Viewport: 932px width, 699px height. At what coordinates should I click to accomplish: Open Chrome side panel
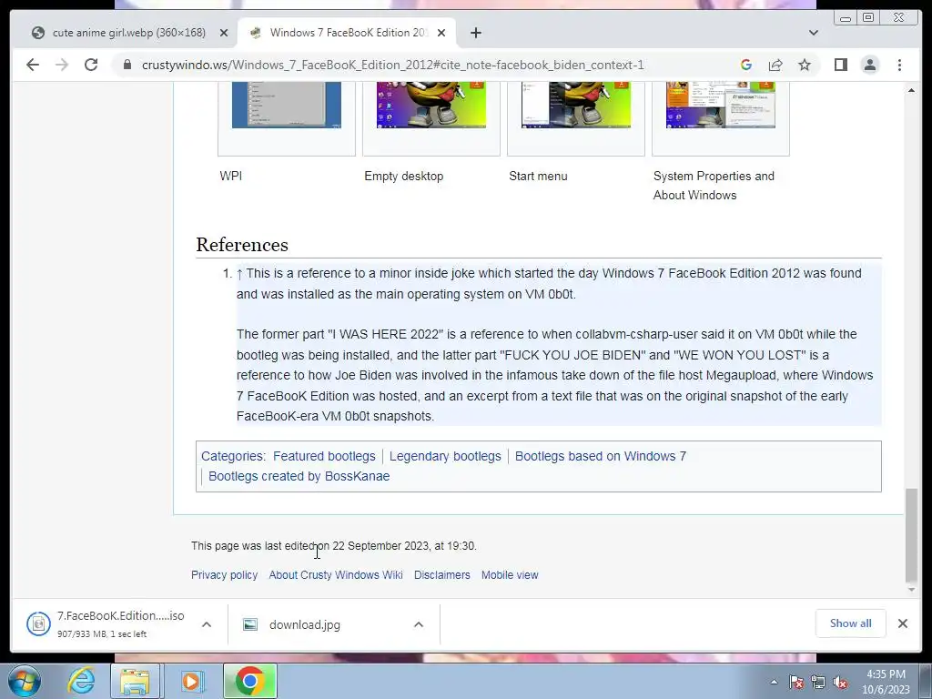(840, 65)
